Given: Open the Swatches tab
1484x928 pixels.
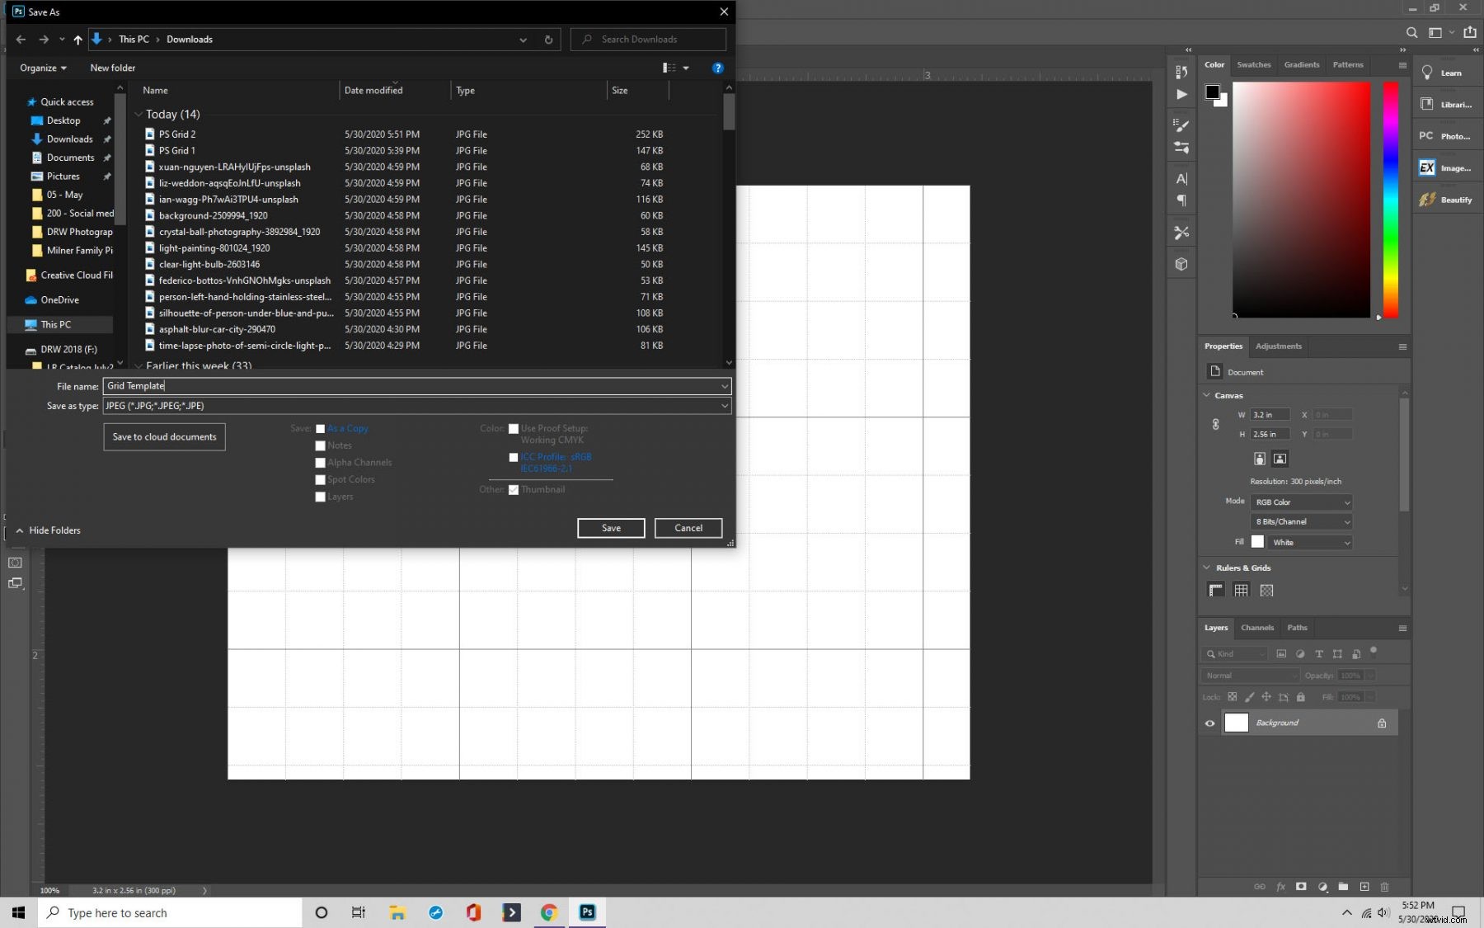Looking at the screenshot, I should [1254, 64].
